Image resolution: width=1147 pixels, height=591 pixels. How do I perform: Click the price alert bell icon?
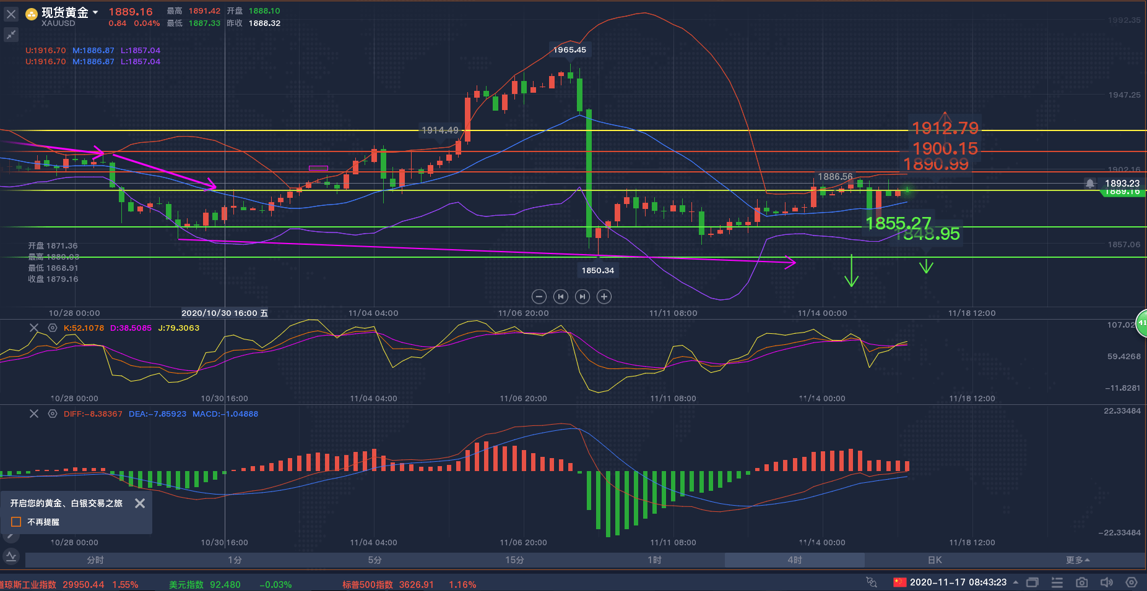1090,184
